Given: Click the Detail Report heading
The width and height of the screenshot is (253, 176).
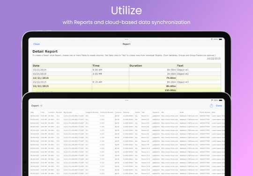Looking at the screenshot, I should tap(45, 52).
